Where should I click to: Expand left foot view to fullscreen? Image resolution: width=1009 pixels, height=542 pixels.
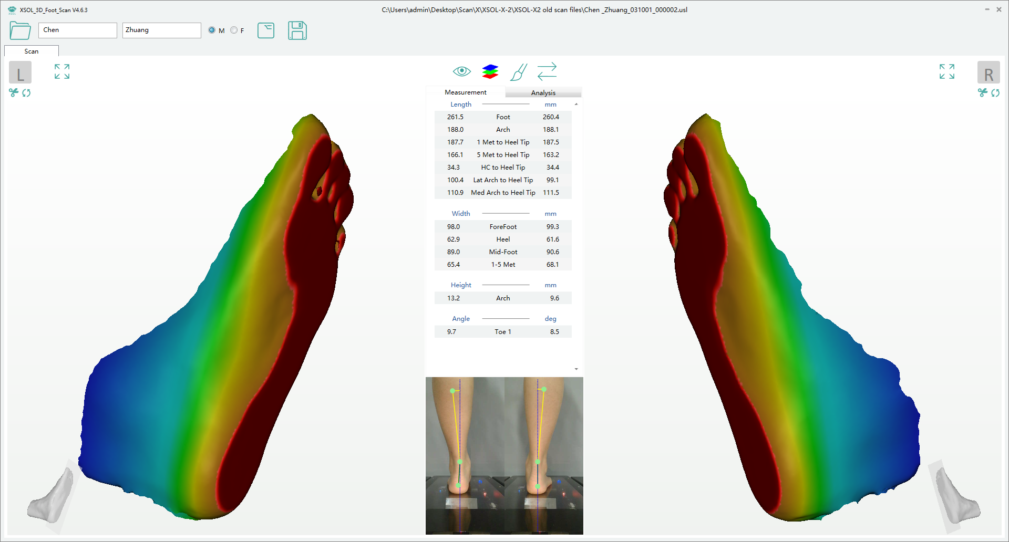[62, 71]
